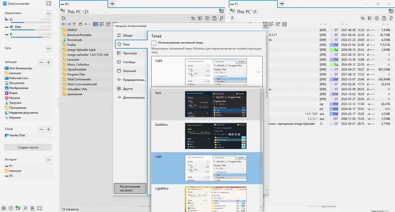The image size is (395, 212).
Task: Expand the История section options menu
Action: click(49, 160)
